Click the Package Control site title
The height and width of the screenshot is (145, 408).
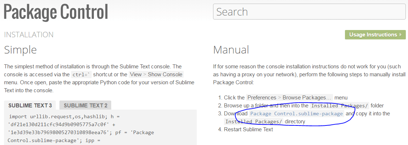click(x=56, y=12)
